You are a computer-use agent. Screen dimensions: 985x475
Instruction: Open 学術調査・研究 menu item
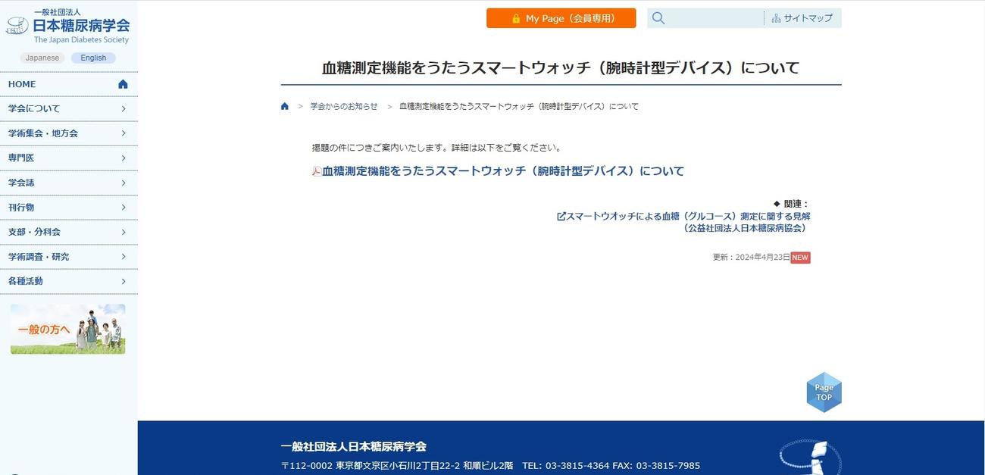[x=69, y=257]
